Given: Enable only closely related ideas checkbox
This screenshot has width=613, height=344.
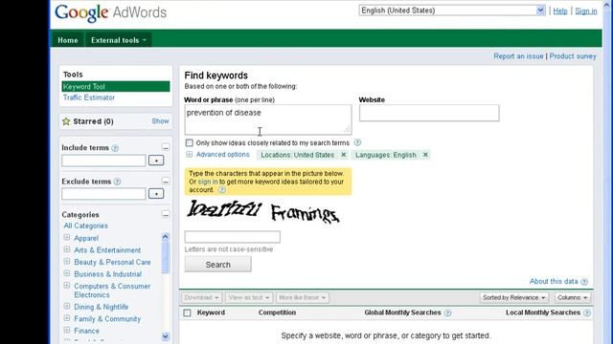Looking at the screenshot, I should point(190,142).
